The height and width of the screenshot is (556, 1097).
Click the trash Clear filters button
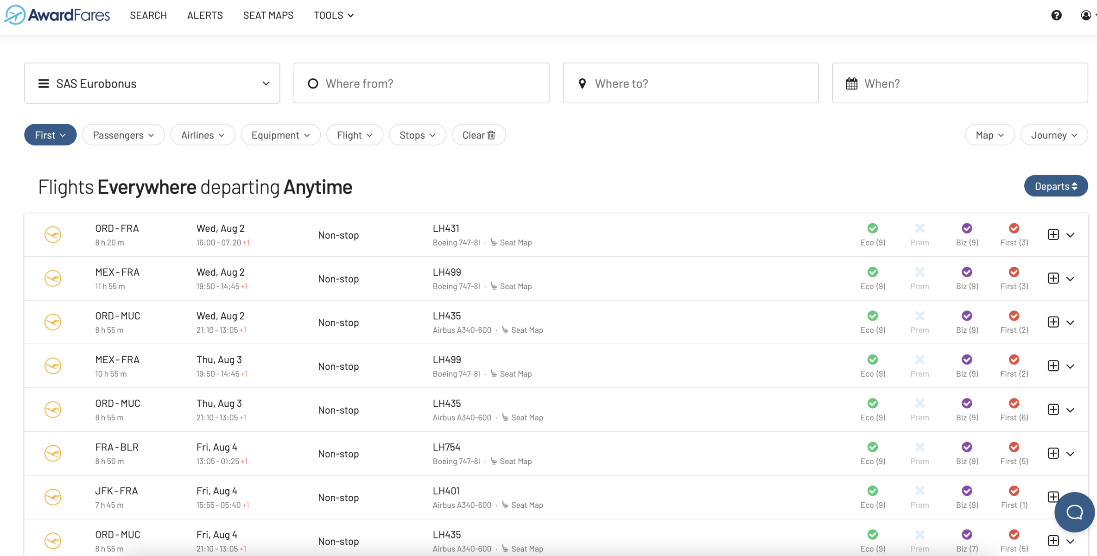[478, 135]
